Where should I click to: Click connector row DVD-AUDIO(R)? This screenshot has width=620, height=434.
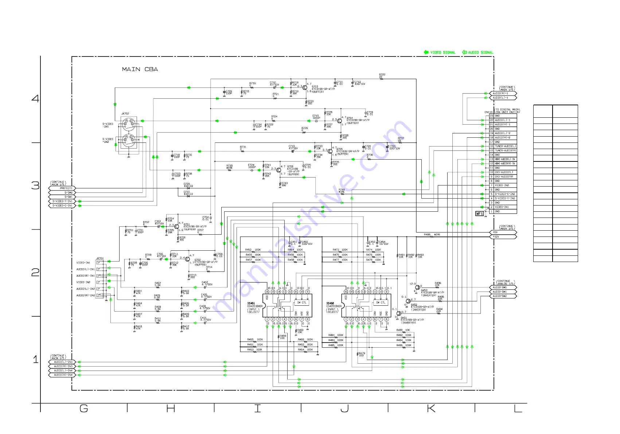pyautogui.click(x=503, y=177)
